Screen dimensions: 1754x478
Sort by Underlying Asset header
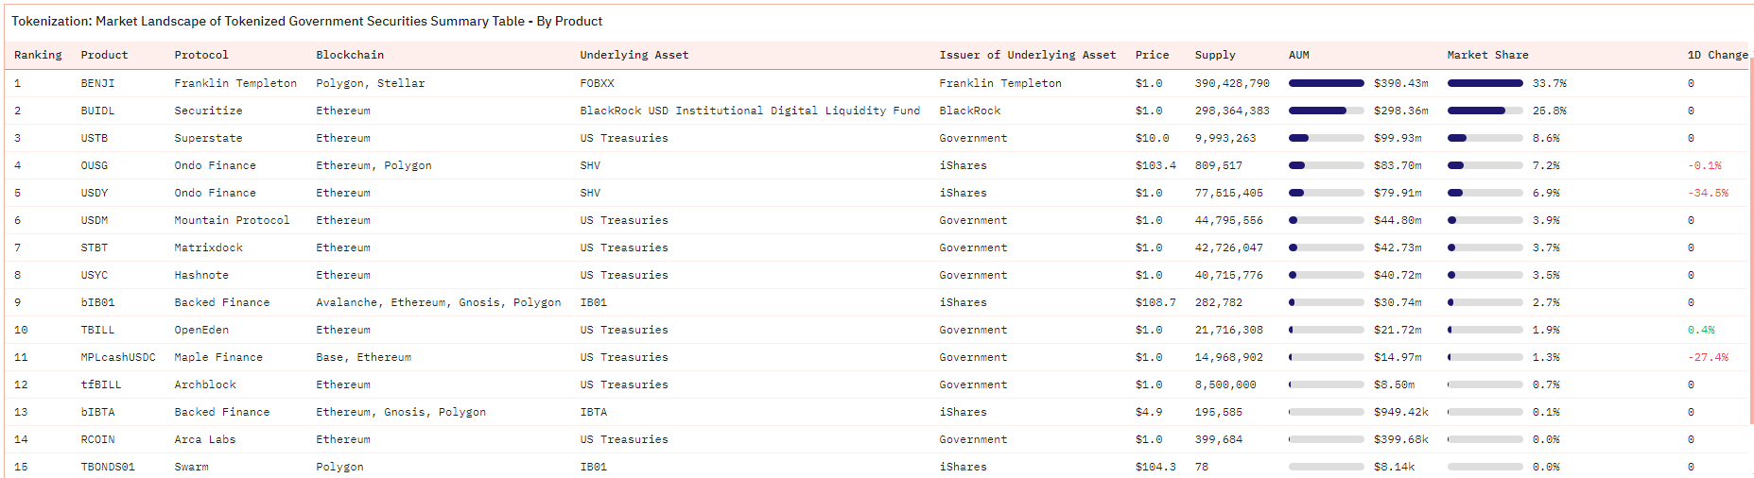point(634,55)
